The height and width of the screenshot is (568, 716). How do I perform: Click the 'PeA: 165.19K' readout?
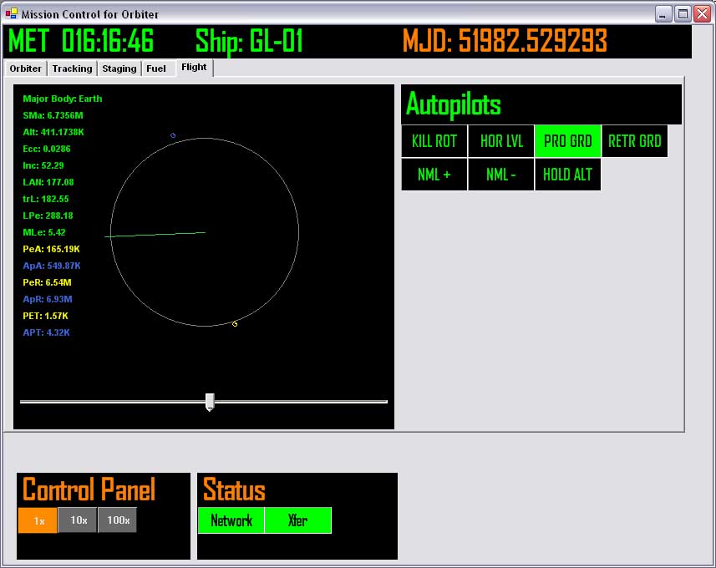pyautogui.click(x=51, y=249)
